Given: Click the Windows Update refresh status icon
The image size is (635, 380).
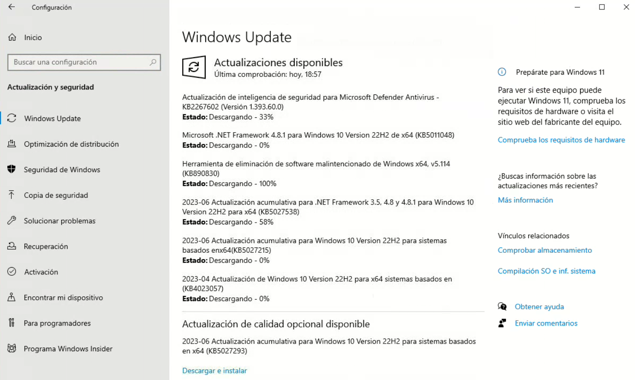Looking at the screenshot, I should point(194,67).
